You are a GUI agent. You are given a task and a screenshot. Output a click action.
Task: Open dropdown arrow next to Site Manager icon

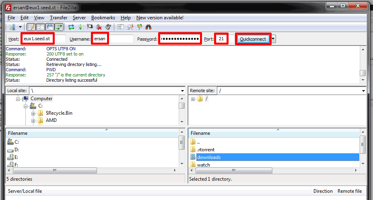[x=20, y=27]
